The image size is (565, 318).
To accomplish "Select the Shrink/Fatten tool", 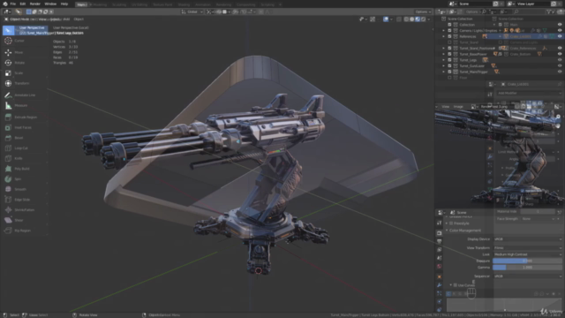I will 8,210.
